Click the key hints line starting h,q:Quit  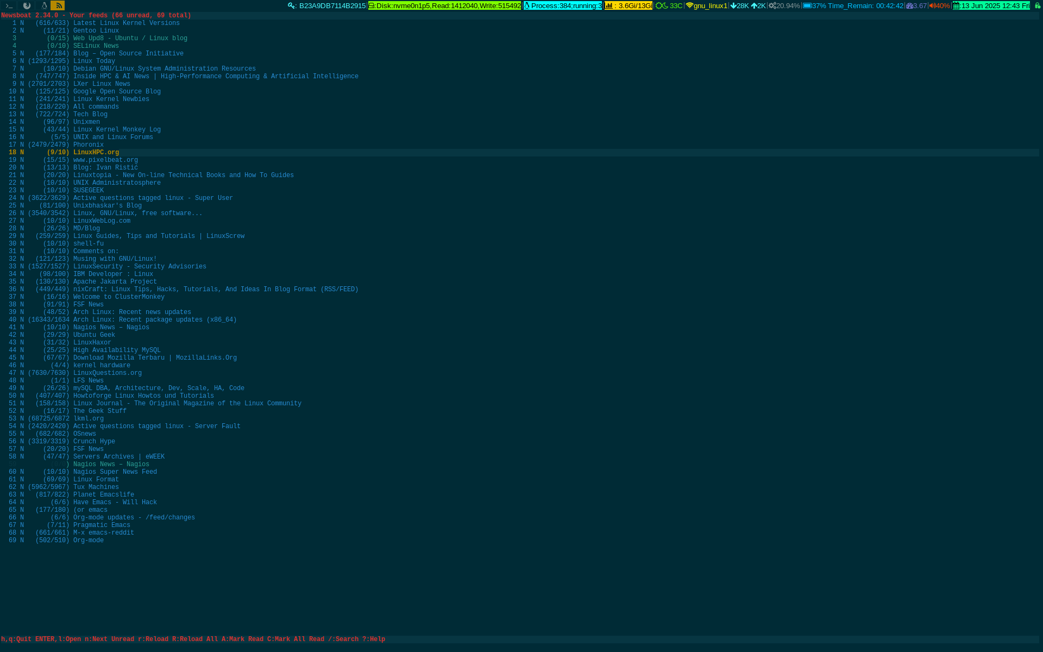pyautogui.click(x=193, y=639)
